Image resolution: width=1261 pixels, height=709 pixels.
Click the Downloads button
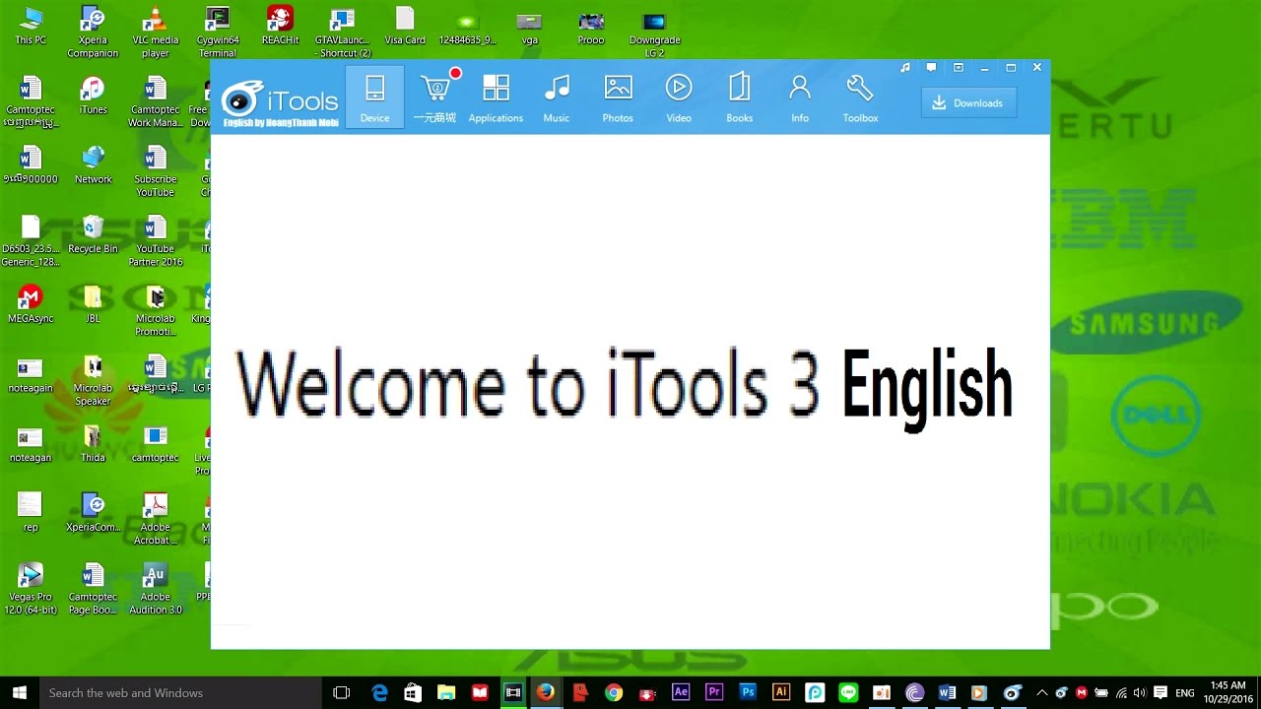(968, 102)
